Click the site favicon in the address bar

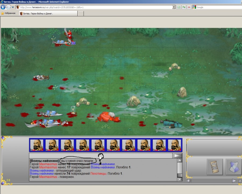pyautogui.click(x=18, y=7)
